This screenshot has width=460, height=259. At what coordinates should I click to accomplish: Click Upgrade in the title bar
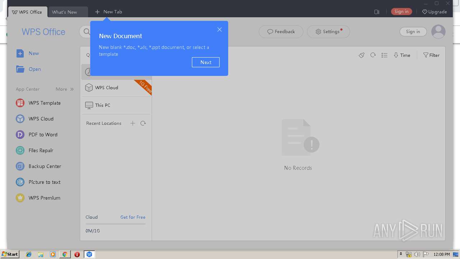[x=434, y=12]
